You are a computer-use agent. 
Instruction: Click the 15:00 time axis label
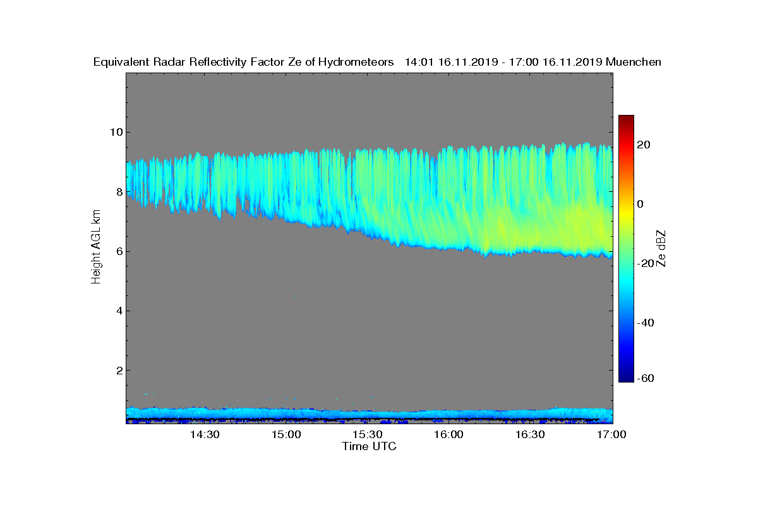(286, 435)
